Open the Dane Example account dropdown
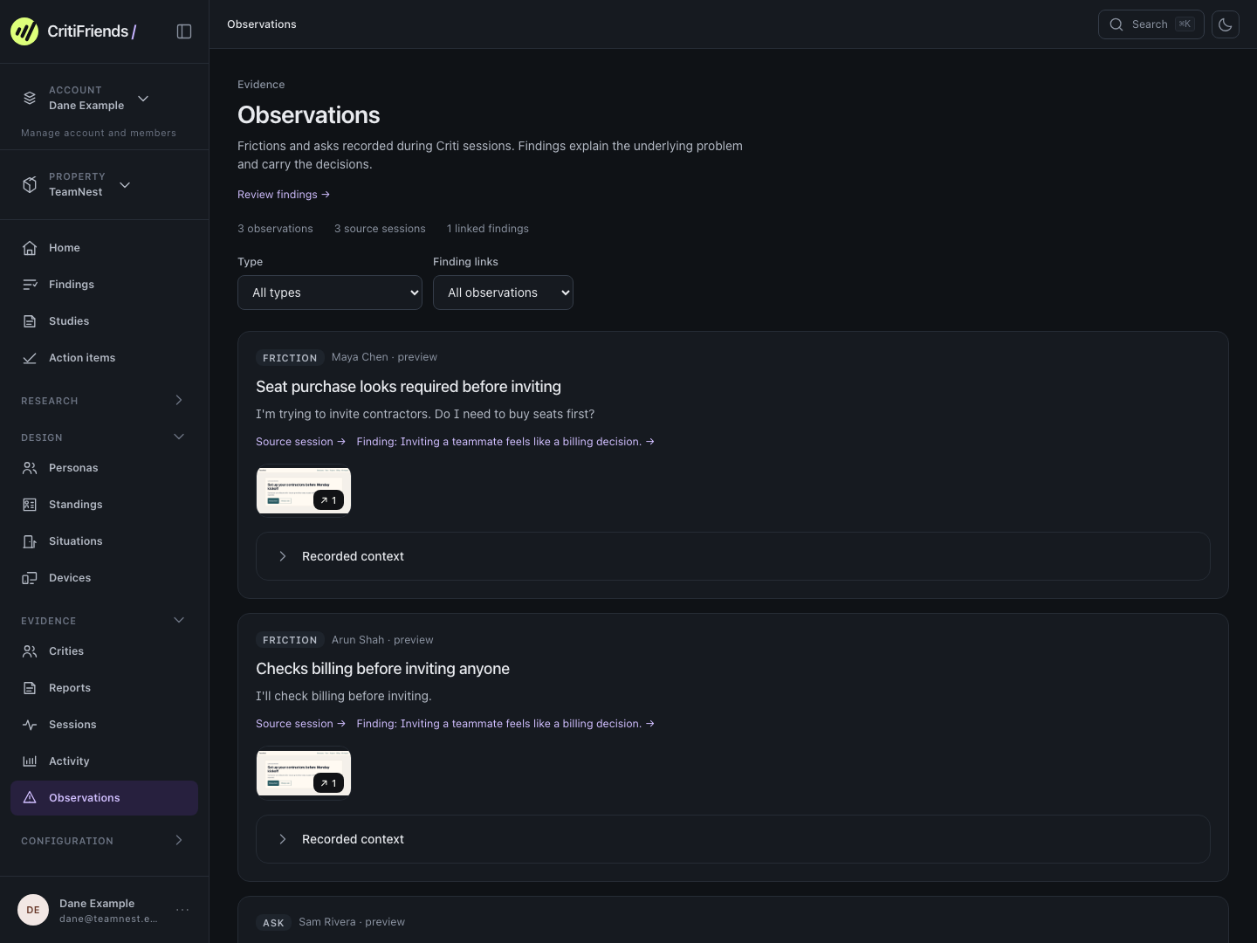This screenshot has height=943, width=1257. 143,98
